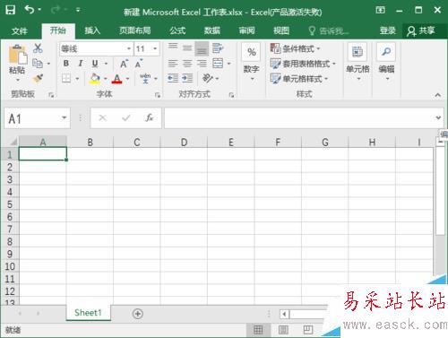Switch to Page Layout view in status bar
This screenshot has width=448, height=338.
click(283, 330)
